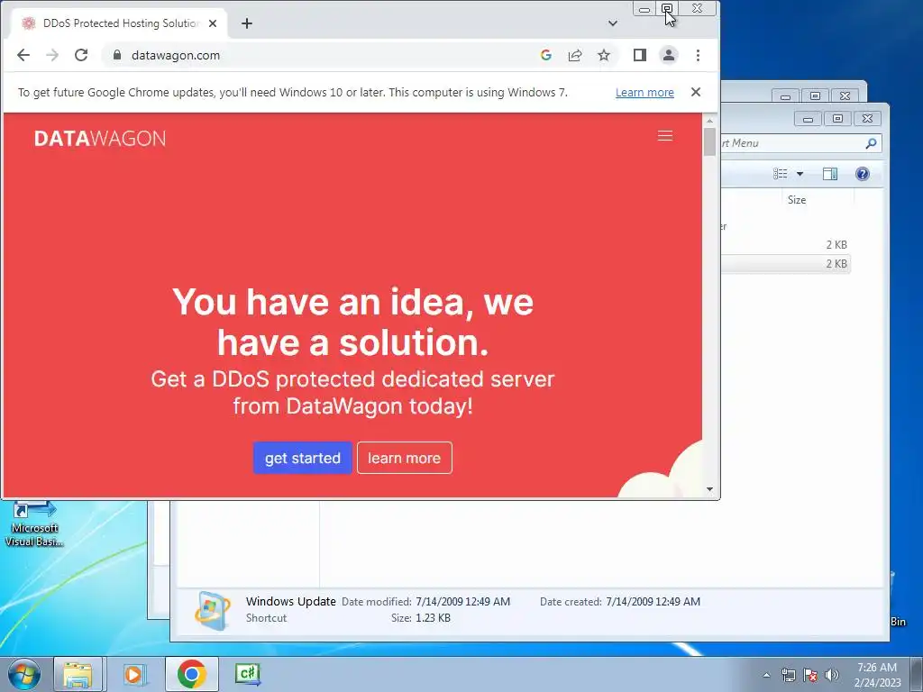Select the DDoS Protected Hosting Solution tab

(x=118, y=23)
